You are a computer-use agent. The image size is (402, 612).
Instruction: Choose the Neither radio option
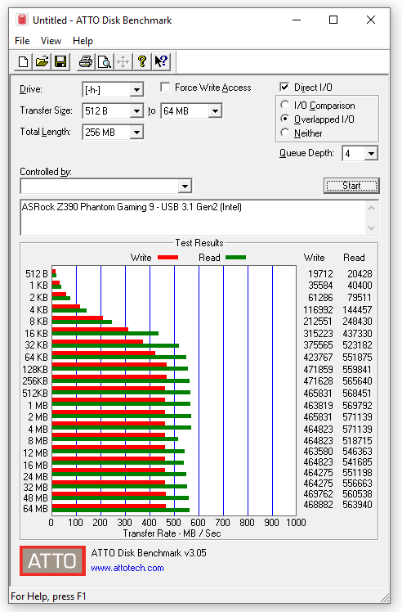pyautogui.click(x=285, y=133)
